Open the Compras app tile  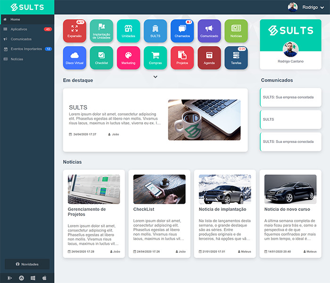[x=155, y=58]
